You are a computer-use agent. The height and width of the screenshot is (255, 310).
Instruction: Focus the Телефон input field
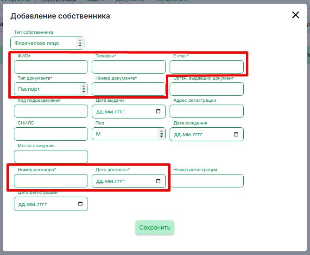[128, 67]
